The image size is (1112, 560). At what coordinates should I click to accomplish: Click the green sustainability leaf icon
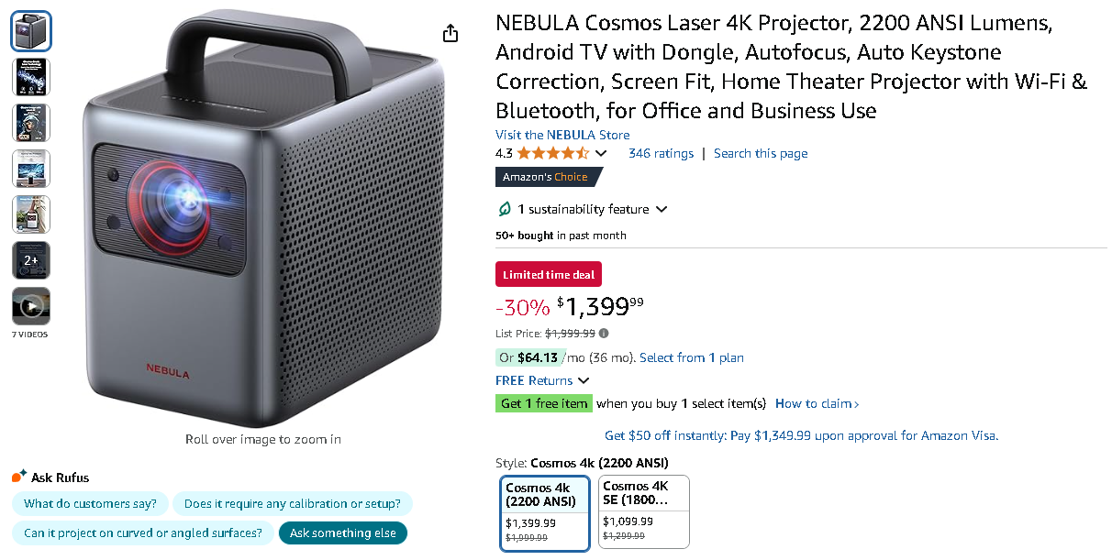[504, 209]
